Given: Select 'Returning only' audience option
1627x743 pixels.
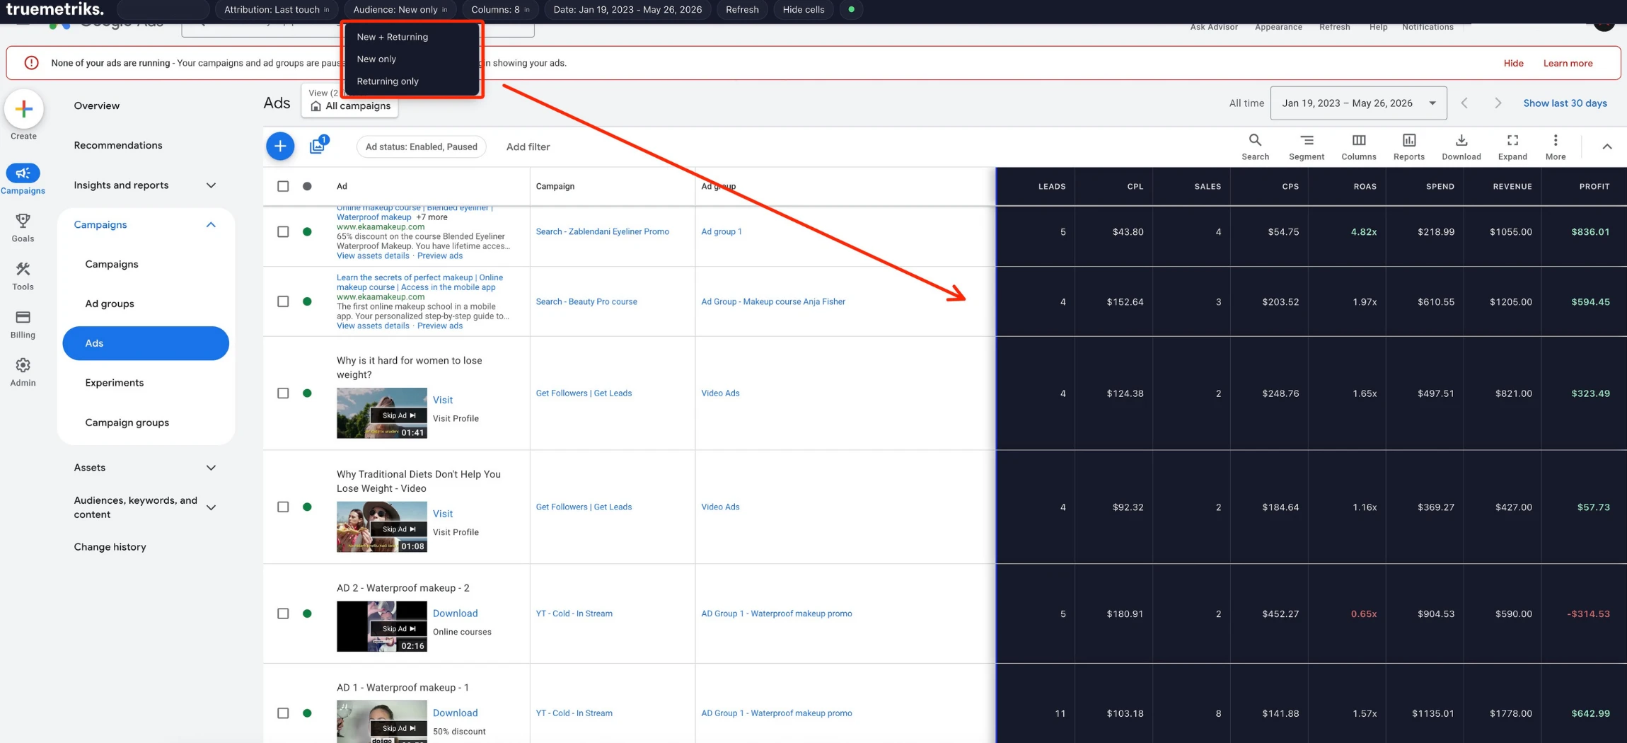Looking at the screenshot, I should pos(388,81).
